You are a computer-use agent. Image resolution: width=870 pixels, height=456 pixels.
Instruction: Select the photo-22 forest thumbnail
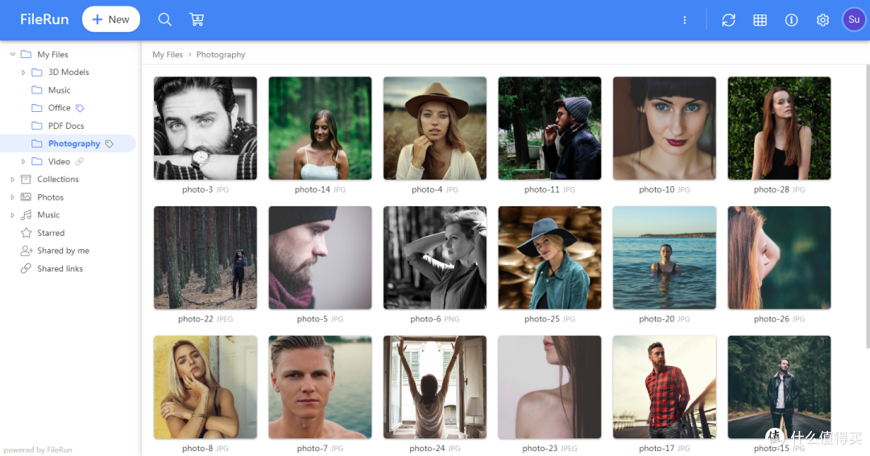coord(205,257)
